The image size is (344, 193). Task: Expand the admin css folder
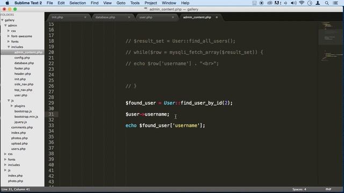click(9, 31)
